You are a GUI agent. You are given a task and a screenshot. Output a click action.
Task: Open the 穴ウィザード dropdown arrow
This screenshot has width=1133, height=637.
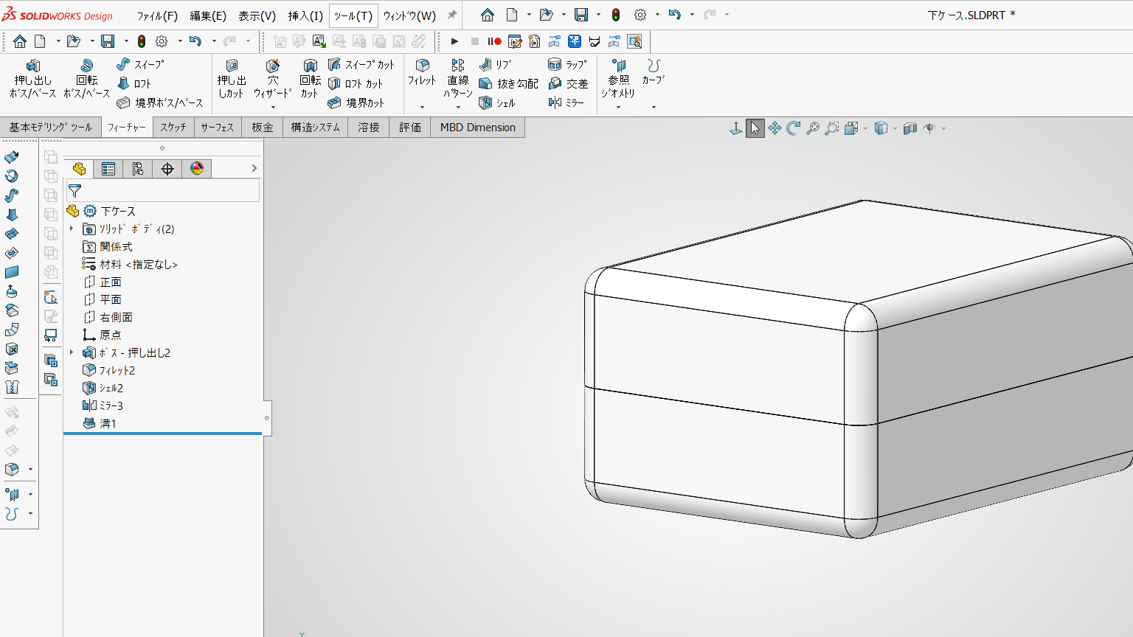273,108
